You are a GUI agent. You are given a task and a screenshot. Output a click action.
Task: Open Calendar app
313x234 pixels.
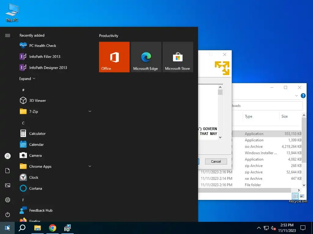pos(56,144)
